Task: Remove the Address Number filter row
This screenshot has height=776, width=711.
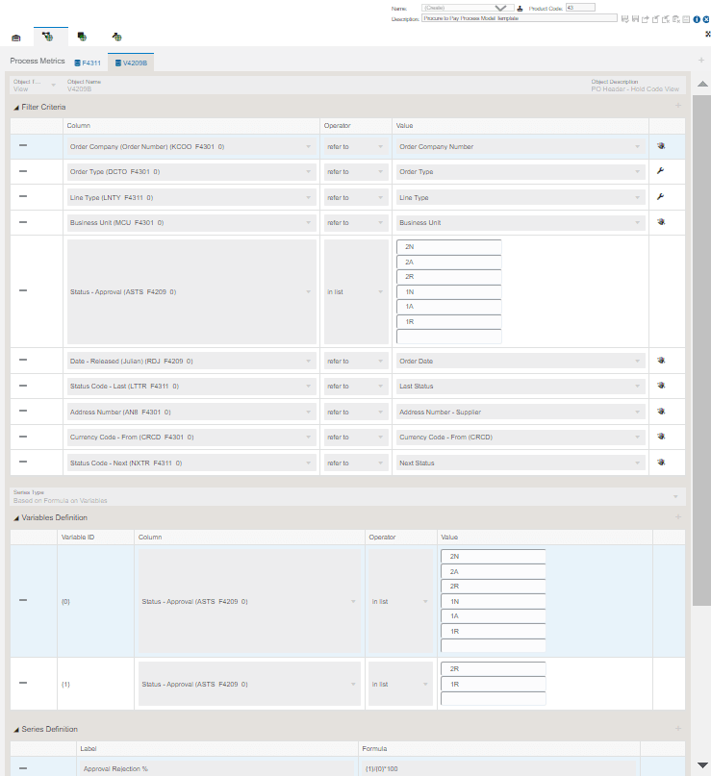Action: [x=23, y=411]
